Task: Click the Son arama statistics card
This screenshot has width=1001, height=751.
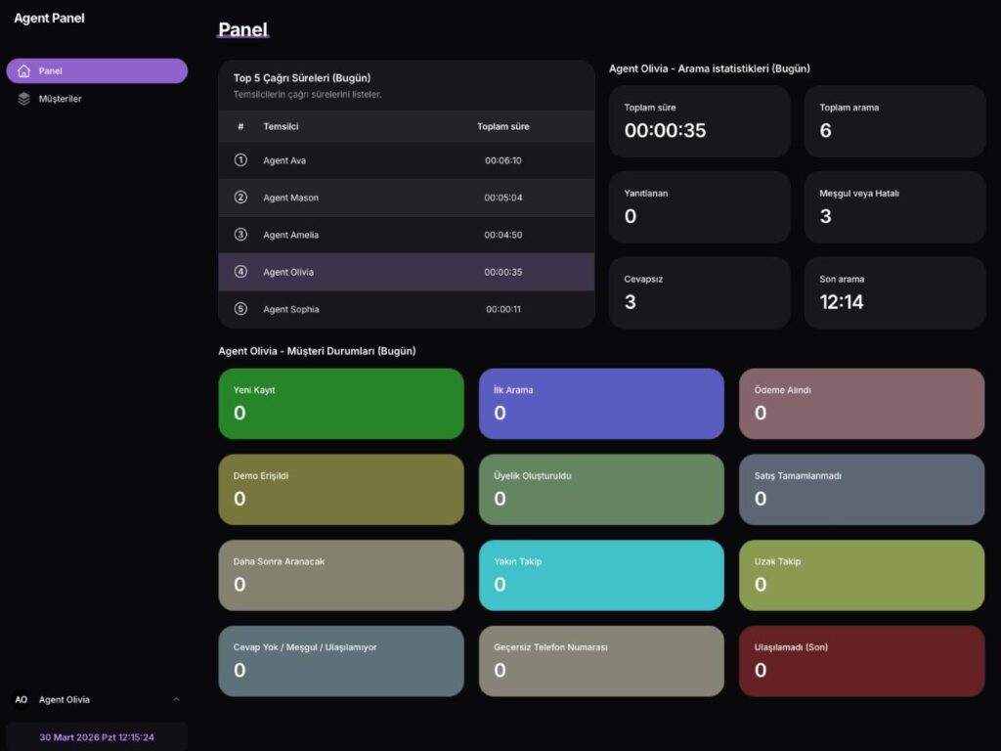Action: (x=895, y=292)
